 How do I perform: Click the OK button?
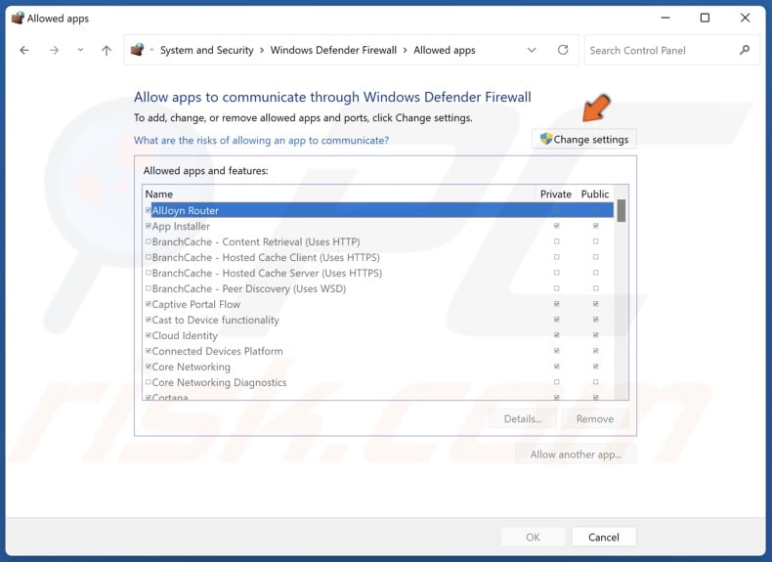(533, 537)
